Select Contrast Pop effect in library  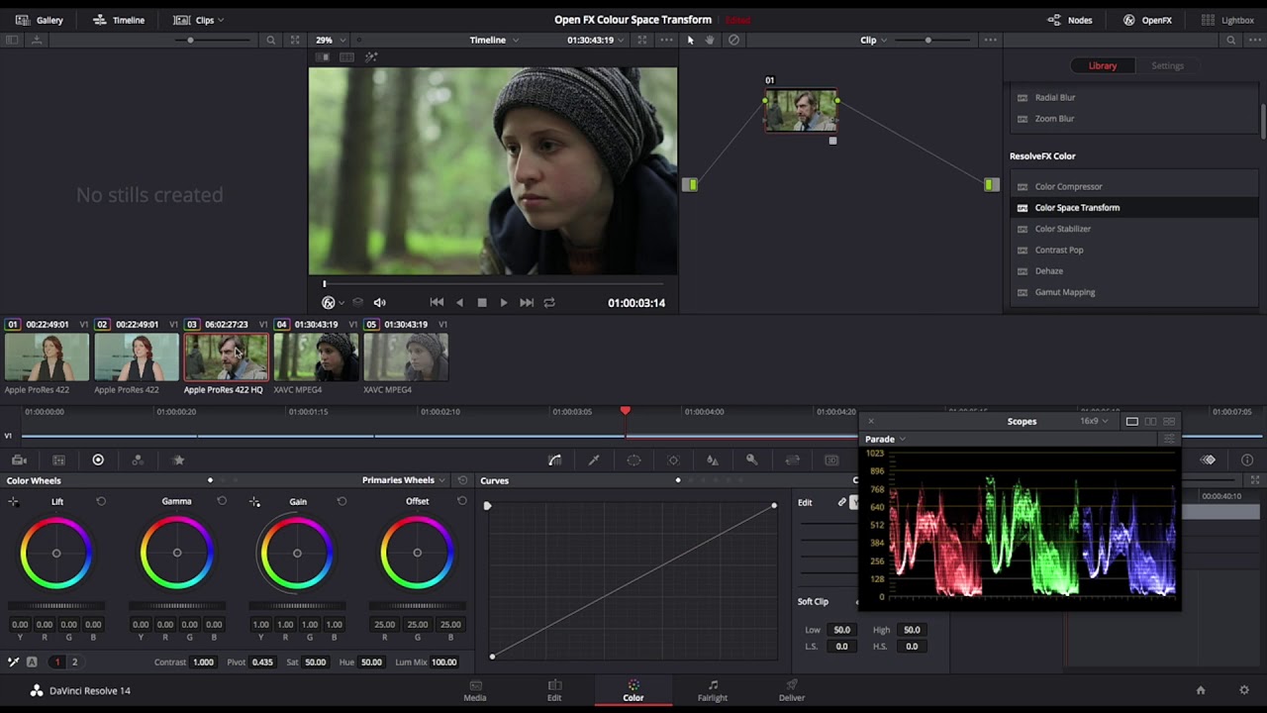click(x=1058, y=250)
